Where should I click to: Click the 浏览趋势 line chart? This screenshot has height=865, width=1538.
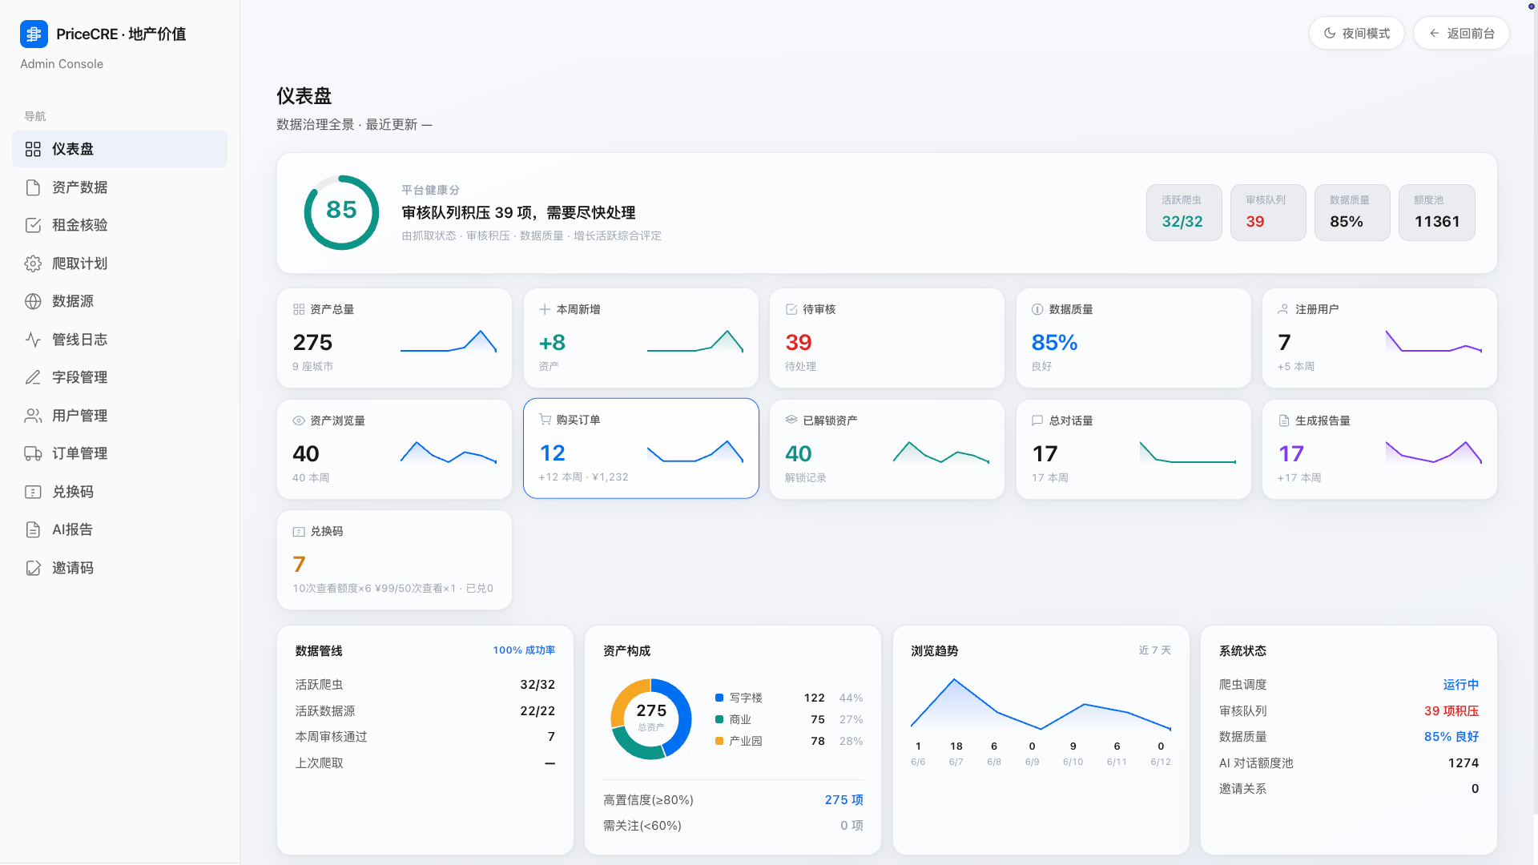1041,703
